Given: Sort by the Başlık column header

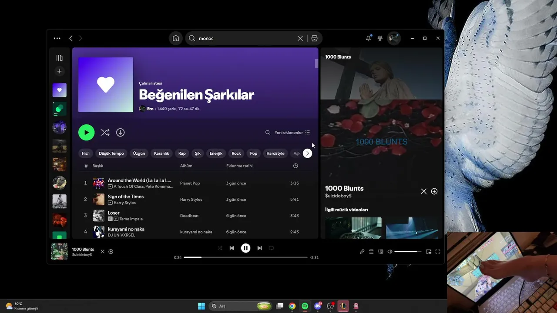Looking at the screenshot, I should point(98,166).
